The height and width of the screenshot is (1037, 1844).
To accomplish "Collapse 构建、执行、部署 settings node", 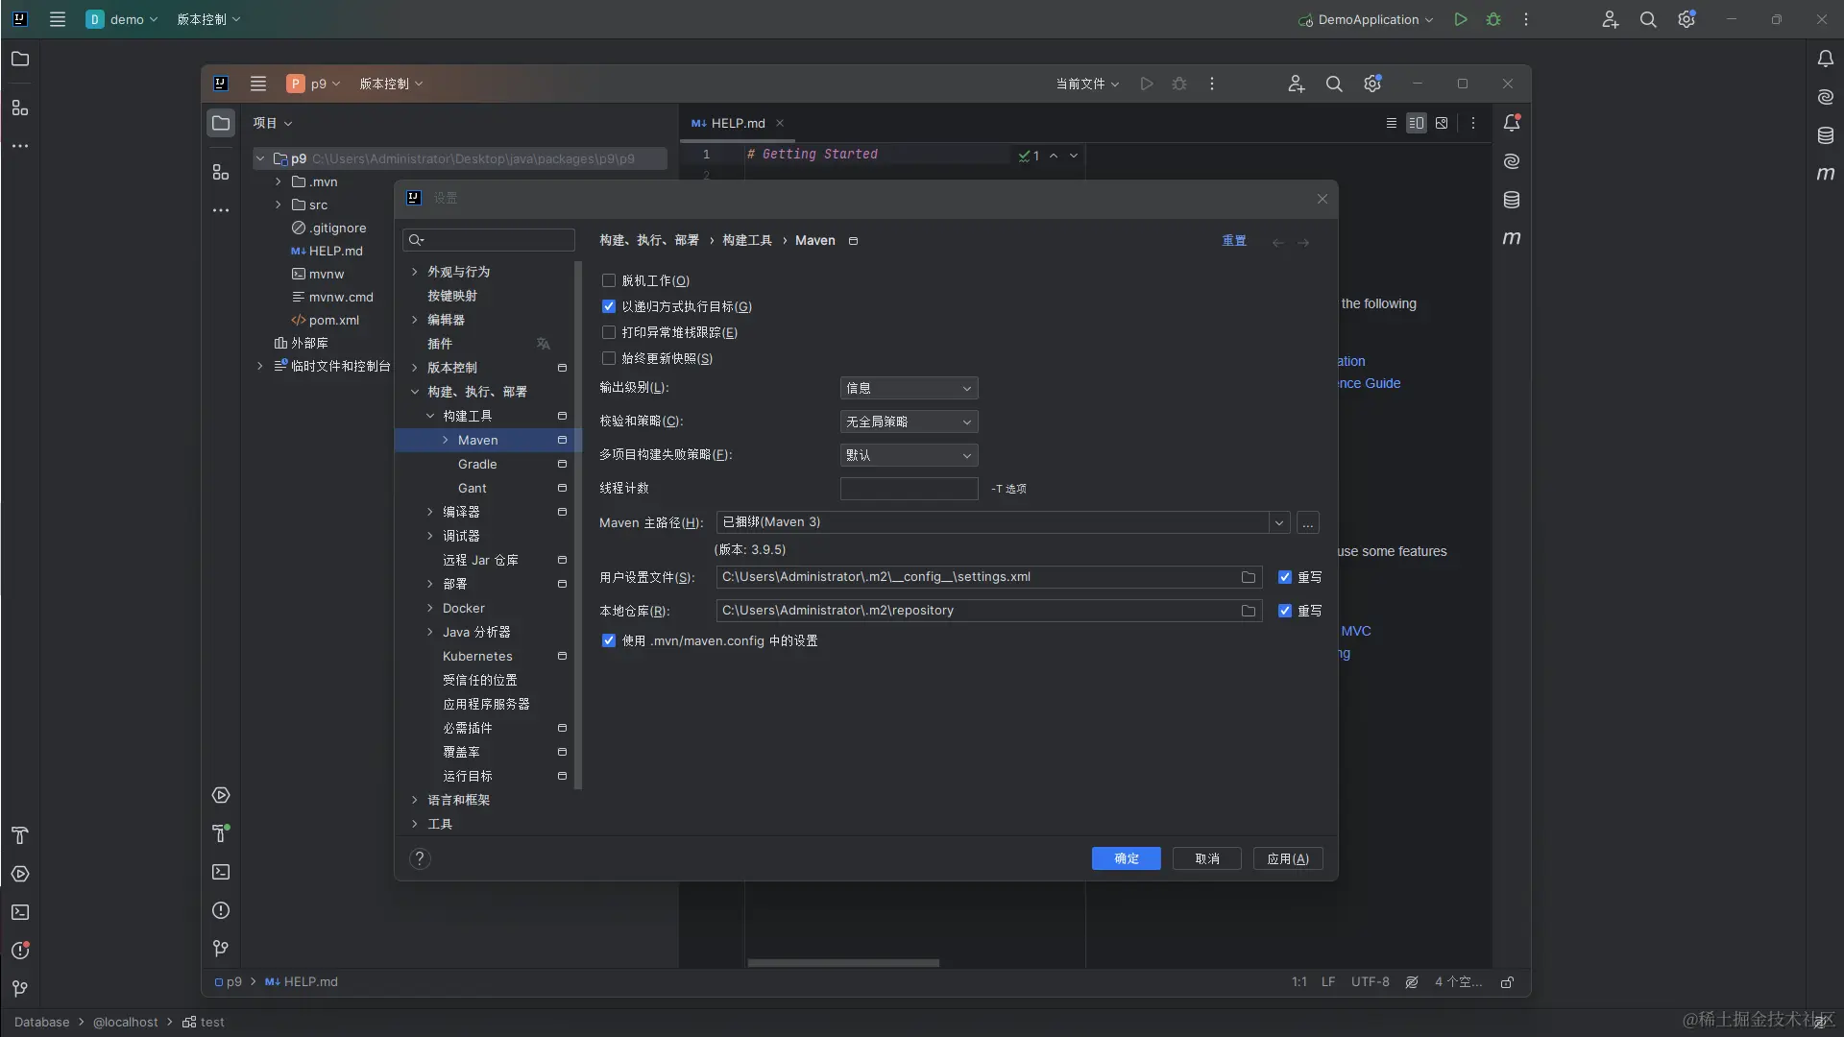I will 415,392.
